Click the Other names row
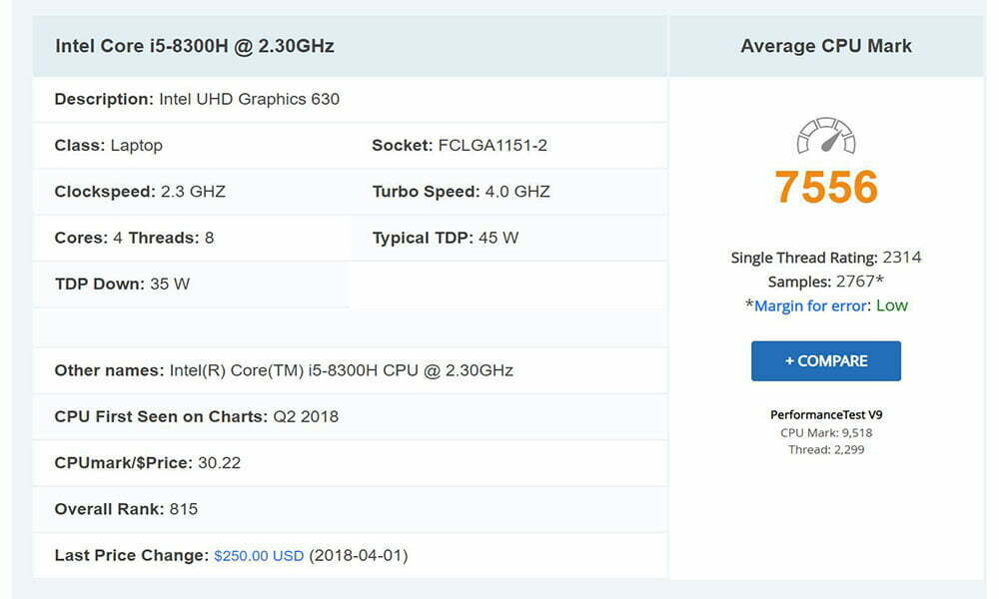The width and height of the screenshot is (999, 599). (350, 370)
